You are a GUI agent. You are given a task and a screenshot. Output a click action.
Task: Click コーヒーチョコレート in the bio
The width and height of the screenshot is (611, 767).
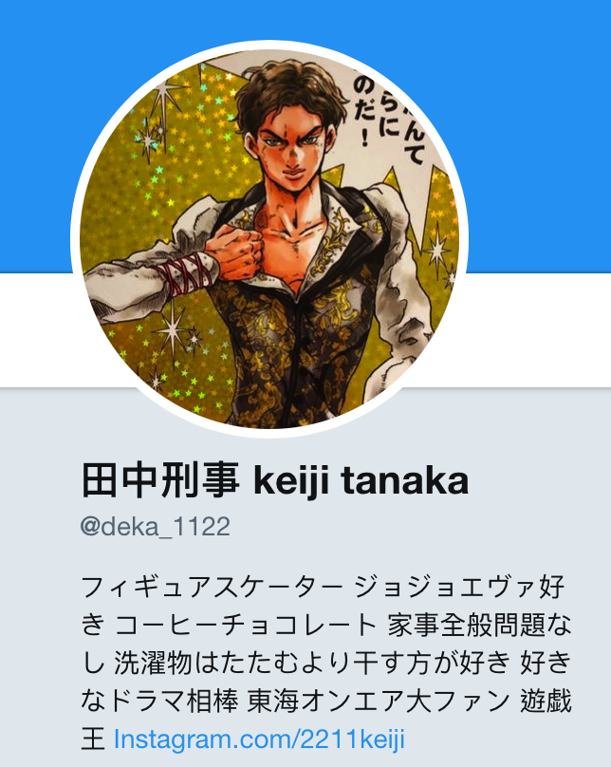point(246,625)
